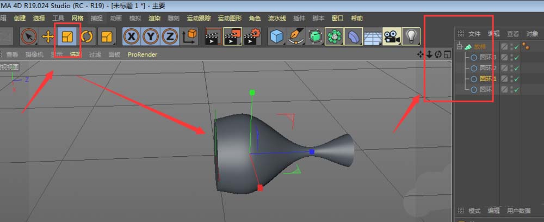Click the Render Settings clapperboard gear icon
Screen dimensions: 544x222
[251, 36]
